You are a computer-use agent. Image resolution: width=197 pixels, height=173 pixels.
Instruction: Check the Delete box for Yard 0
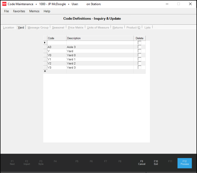(139, 55)
